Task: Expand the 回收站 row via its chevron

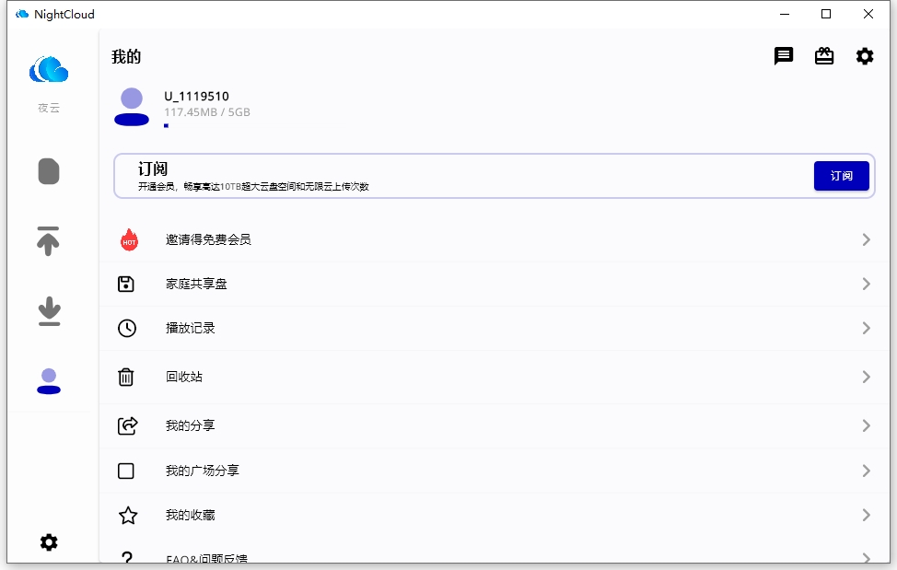Action: point(865,377)
